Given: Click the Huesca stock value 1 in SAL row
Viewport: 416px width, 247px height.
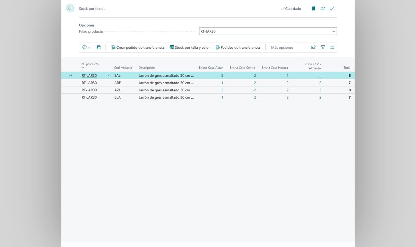Looking at the screenshot, I should [x=287, y=75].
